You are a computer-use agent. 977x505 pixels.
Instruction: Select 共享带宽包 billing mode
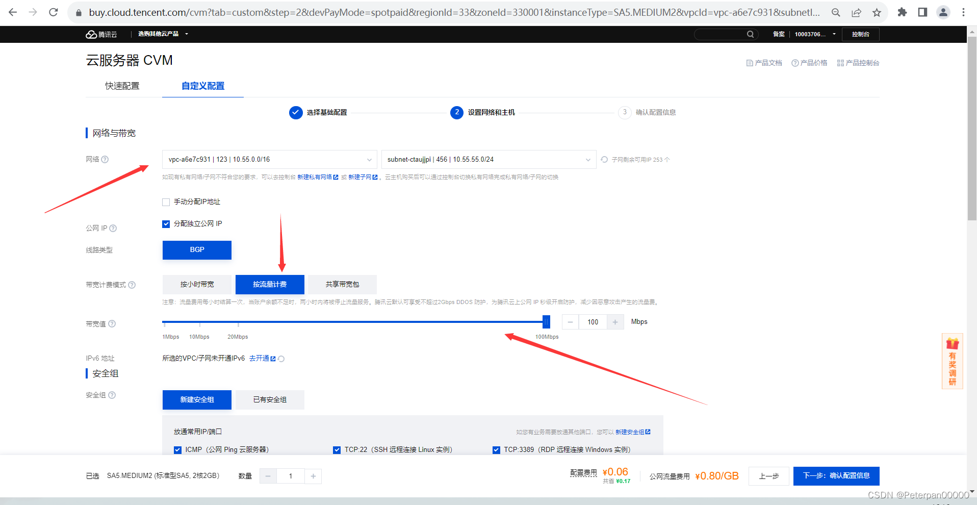(x=342, y=285)
